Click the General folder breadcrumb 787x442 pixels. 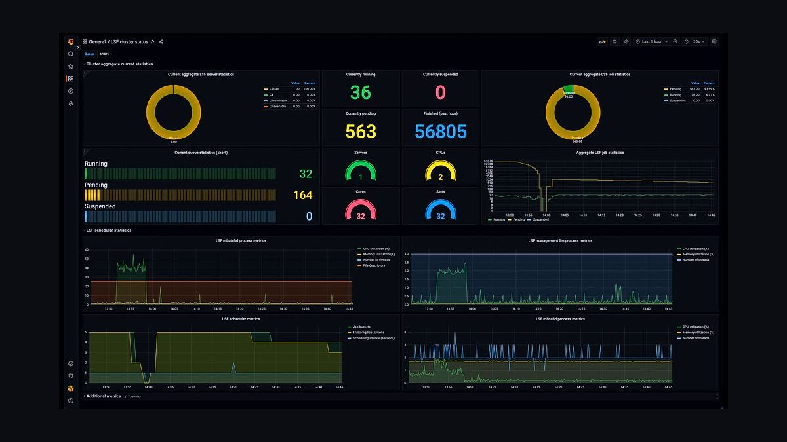pos(96,41)
